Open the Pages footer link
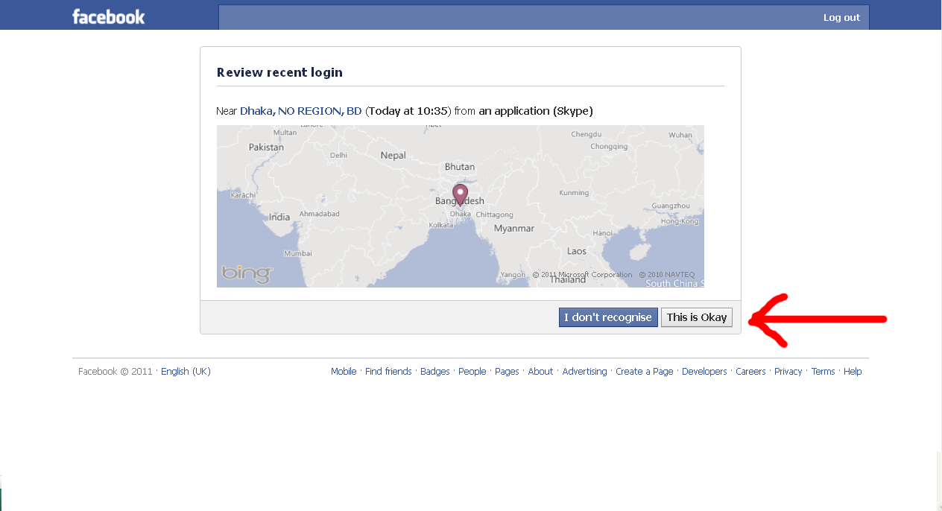Image resolution: width=942 pixels, height=511 pixels. (507, 371)
